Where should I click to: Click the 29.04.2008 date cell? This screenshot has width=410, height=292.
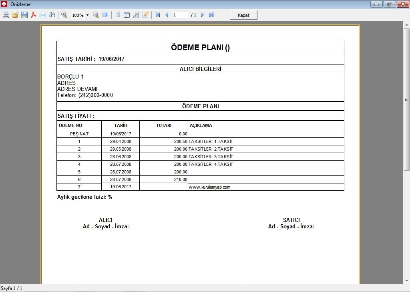[x=121, y=141]
